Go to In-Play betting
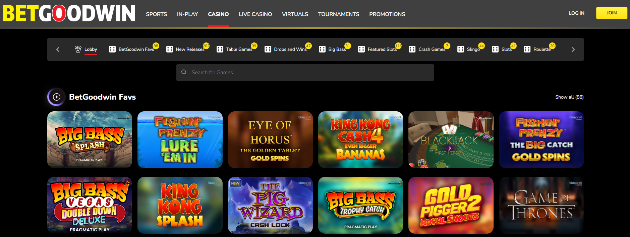The image size is (630, 237). [187, 14]
